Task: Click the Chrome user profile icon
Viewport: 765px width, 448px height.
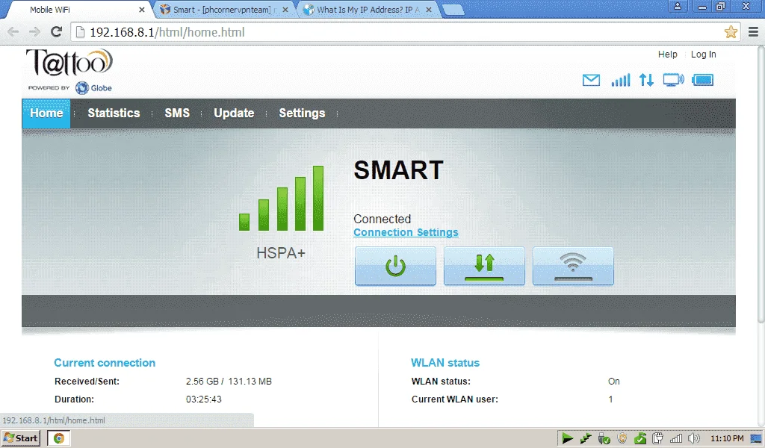Action: click(677, 6)
